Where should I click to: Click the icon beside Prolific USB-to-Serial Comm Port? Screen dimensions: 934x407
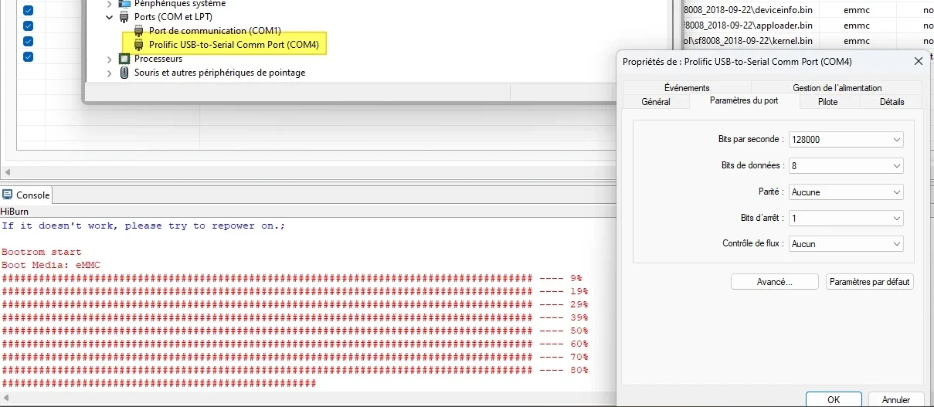139,44
